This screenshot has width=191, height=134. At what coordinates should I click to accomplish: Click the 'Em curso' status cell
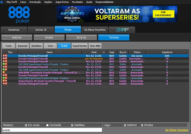pyautogui.click(x=137, y=56)
